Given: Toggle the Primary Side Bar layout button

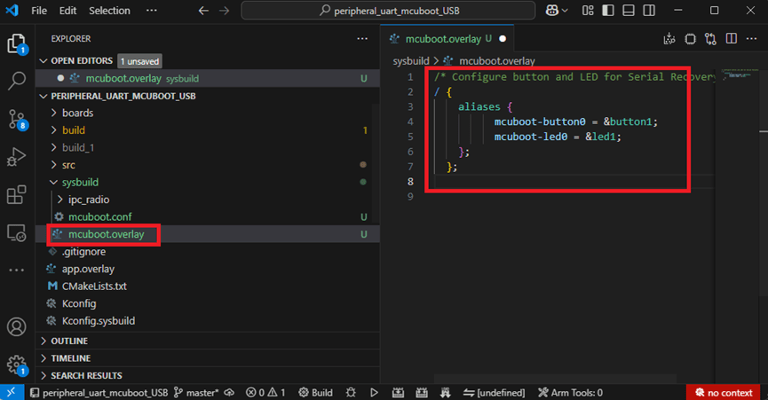Looking at the screenshot, I should 606,11.
